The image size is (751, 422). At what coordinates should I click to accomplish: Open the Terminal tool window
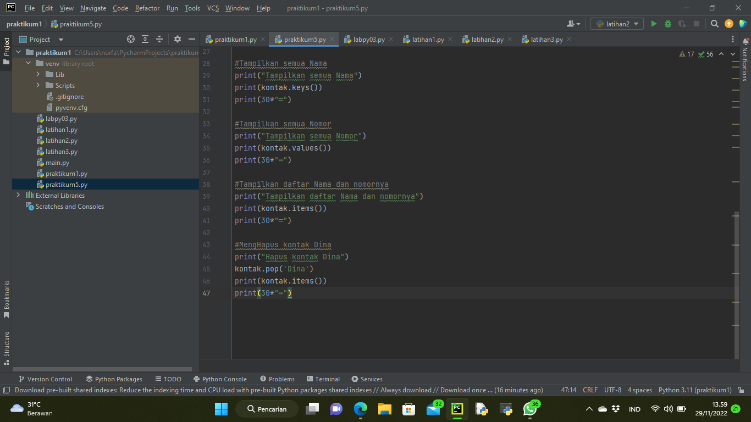[323, 379]
